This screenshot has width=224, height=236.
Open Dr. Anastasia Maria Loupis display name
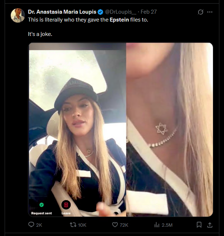62,12
